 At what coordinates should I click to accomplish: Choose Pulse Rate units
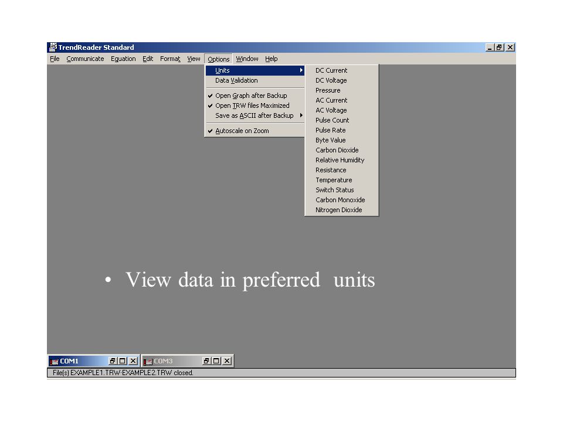click(x=341, y=130)
